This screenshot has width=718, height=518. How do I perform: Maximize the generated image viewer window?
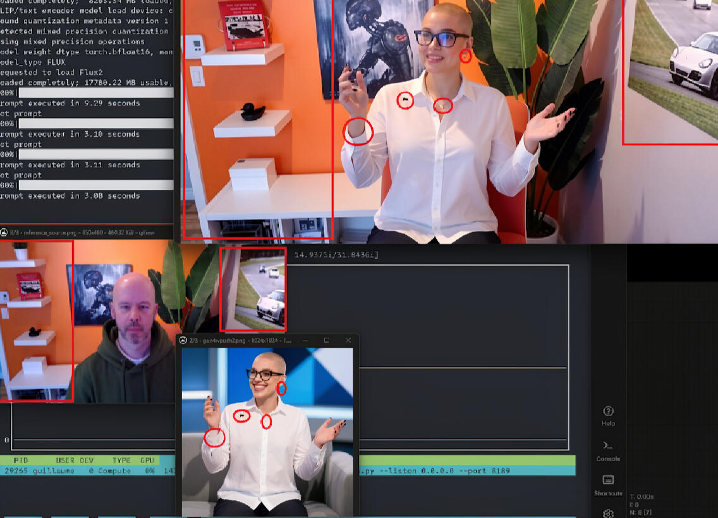pyautogui.click(x=326, y=341)
